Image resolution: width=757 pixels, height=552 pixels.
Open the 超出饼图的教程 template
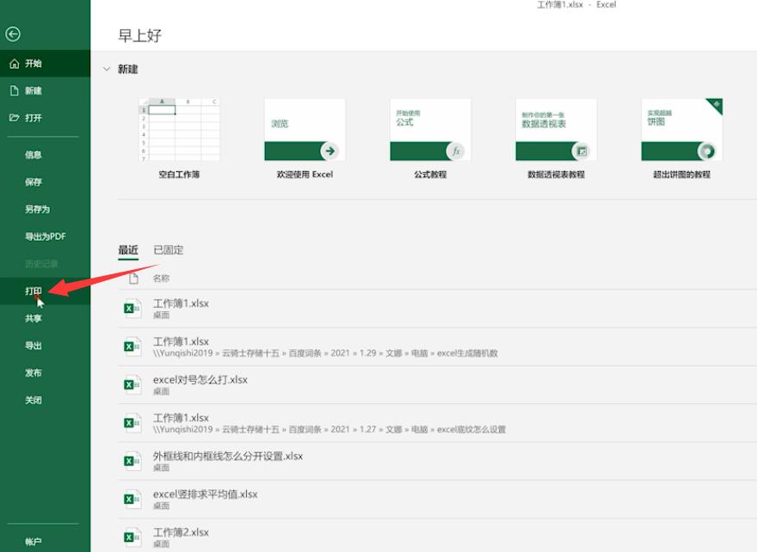coord(681,139)
